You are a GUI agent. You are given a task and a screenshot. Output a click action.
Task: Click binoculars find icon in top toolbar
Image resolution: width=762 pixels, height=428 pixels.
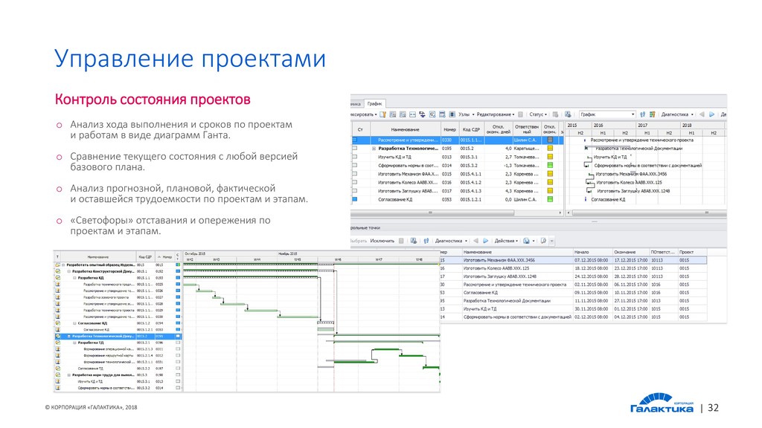pyautogui.click(x=642, y=114)
